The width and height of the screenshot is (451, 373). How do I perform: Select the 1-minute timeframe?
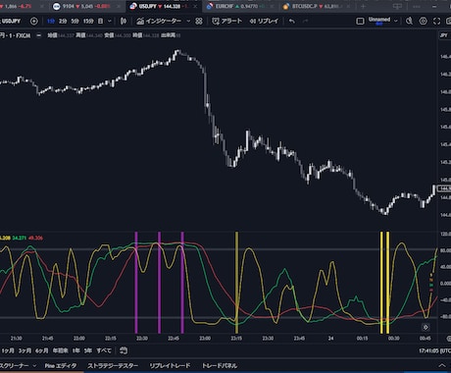click(51, 22)
